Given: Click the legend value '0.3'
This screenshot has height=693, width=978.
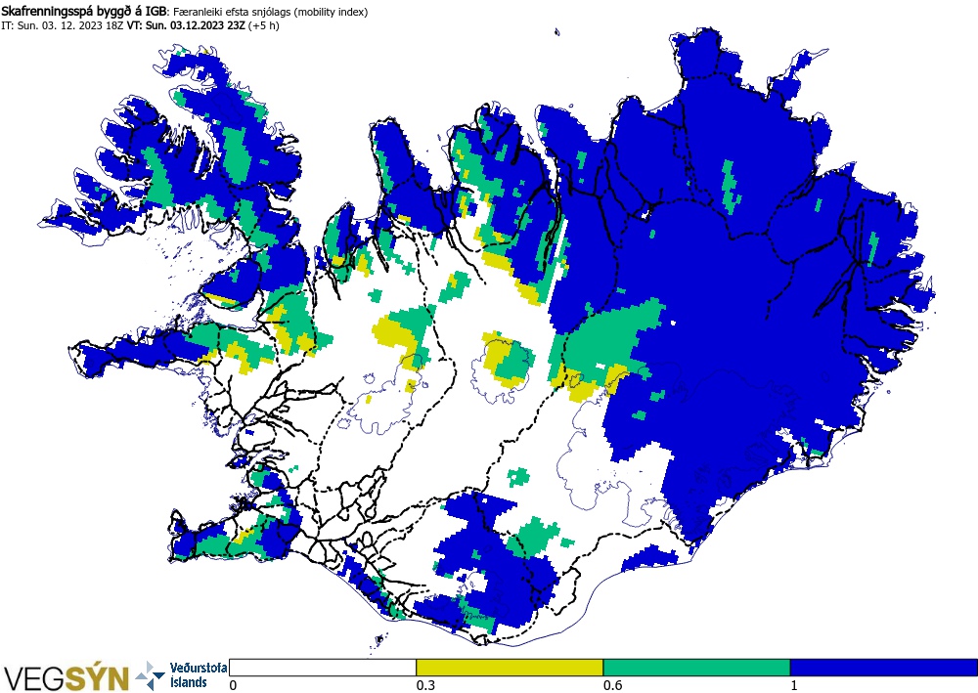Looking at the screenshot, I should 425,685.
